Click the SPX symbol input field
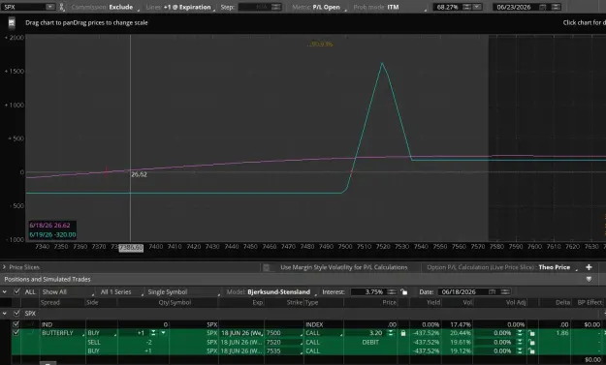 (24, 7)
